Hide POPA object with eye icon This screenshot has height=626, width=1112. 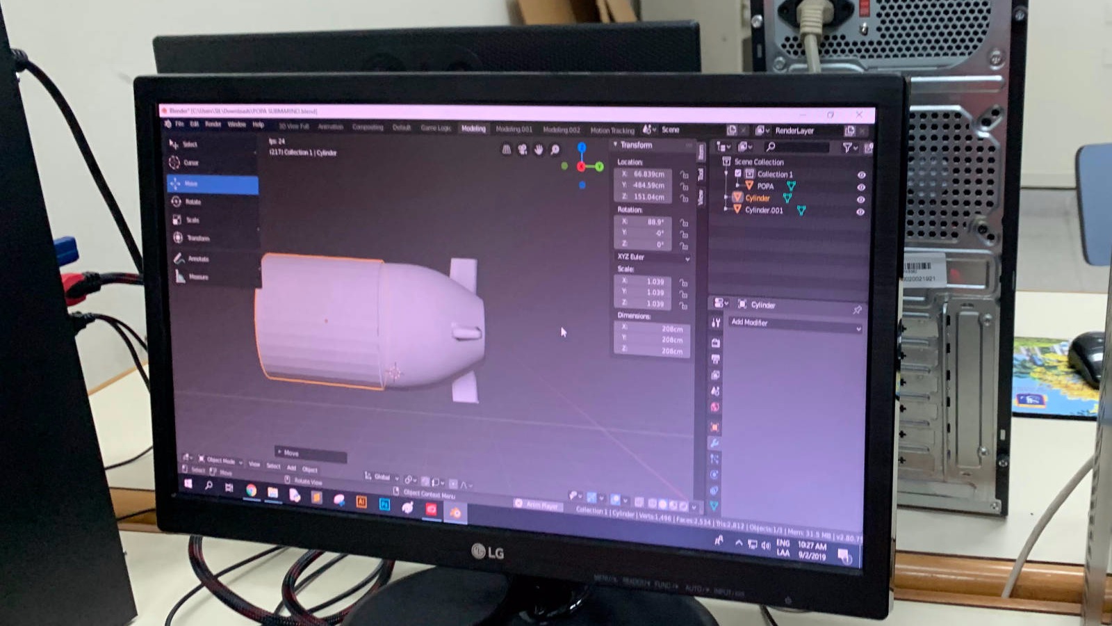pos(861,188)
